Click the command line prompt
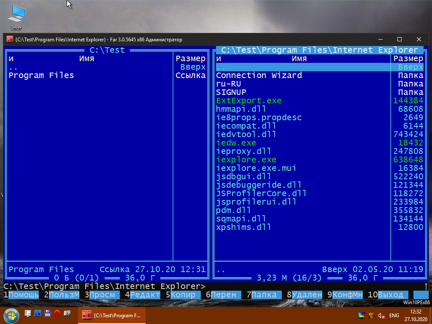 105,286
